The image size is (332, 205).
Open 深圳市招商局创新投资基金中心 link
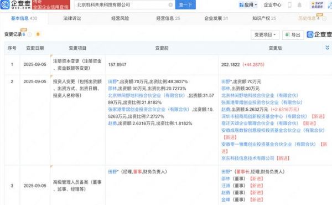264,116
